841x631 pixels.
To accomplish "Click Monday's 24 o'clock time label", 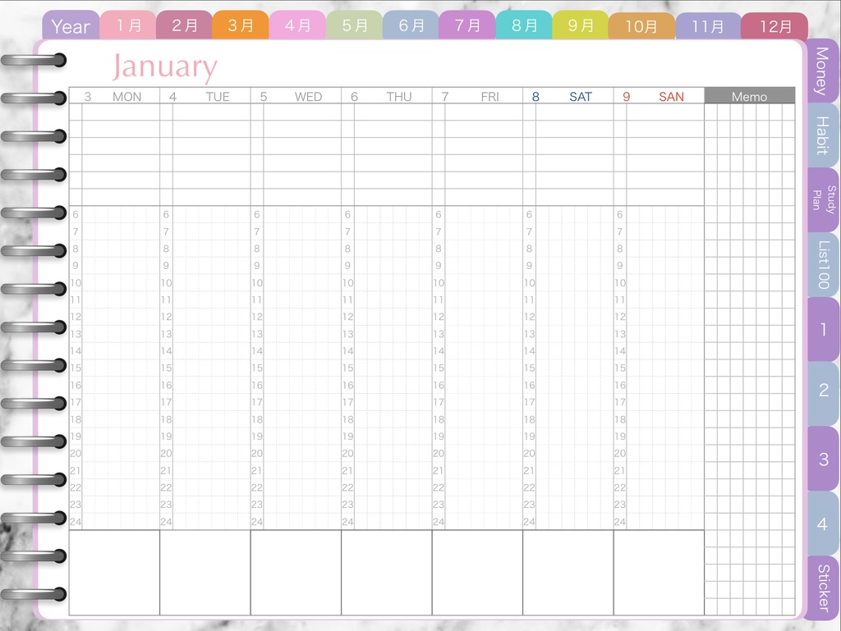I will pyautogui.click(x=76, y=521).
